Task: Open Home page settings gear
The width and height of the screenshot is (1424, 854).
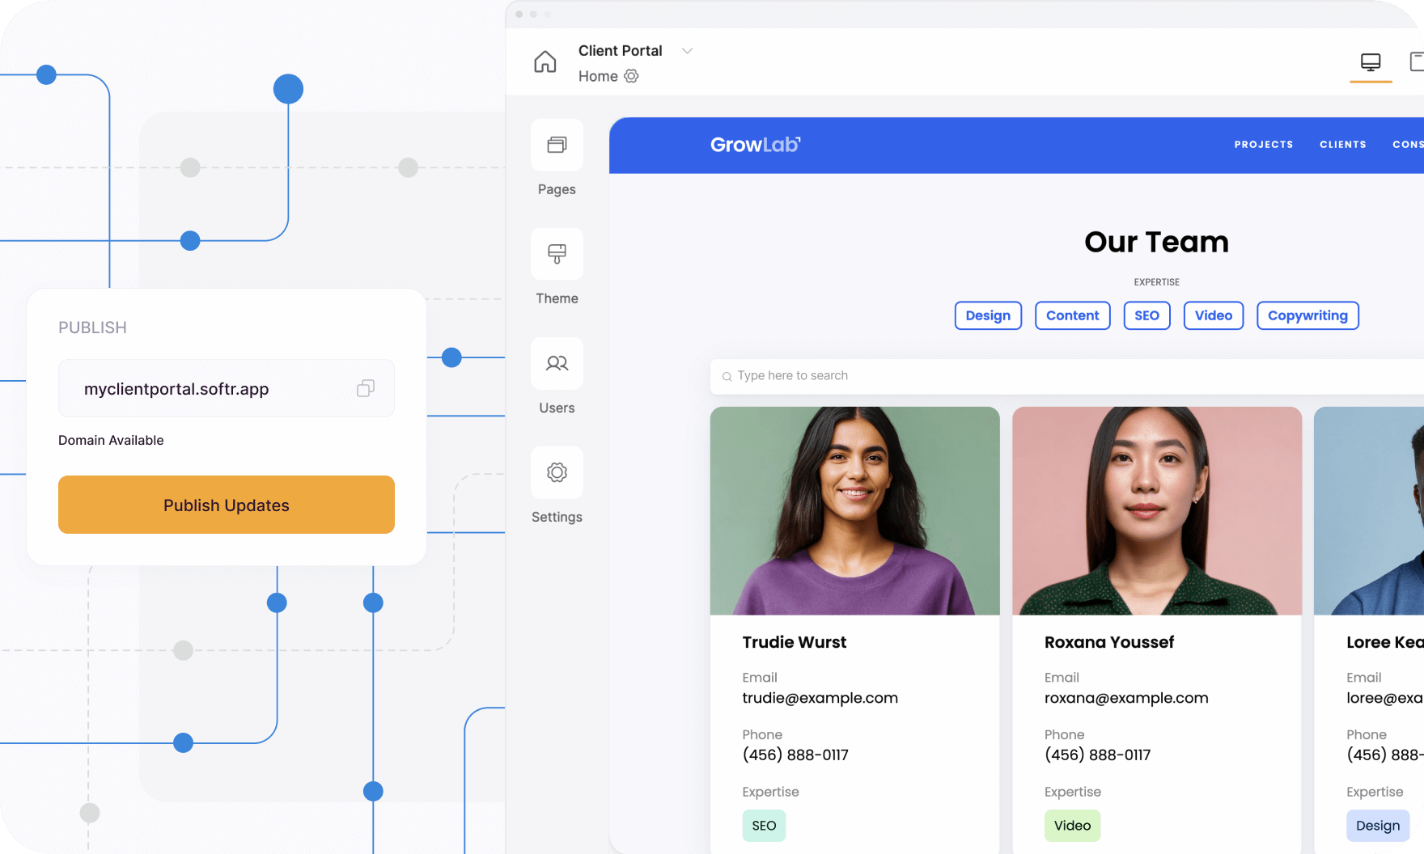Action: click(x=631, y=76)
